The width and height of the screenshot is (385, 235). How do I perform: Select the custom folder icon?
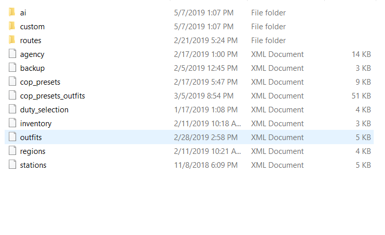click(12, 26)
